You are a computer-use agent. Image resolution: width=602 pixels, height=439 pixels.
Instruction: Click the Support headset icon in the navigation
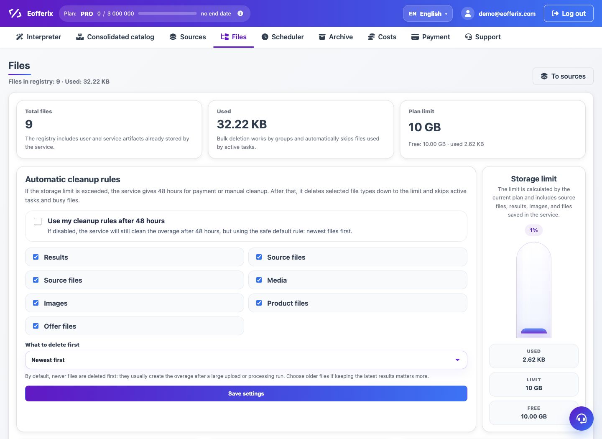(x=469, y=37)
